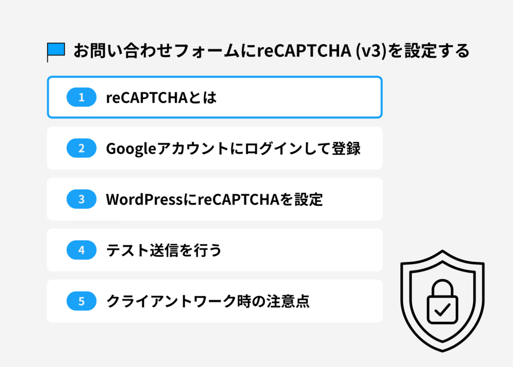Select the blue number 1 badge
Viewport: 513px width, 367px height.
pos(81,97)
